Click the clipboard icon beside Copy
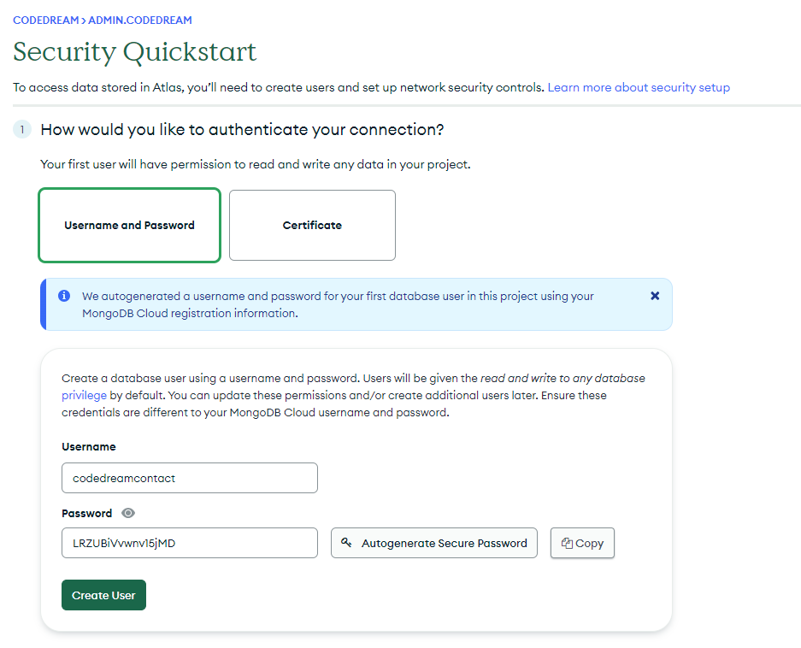The width and height of the screenshot is (801, 648). (567, 543)
